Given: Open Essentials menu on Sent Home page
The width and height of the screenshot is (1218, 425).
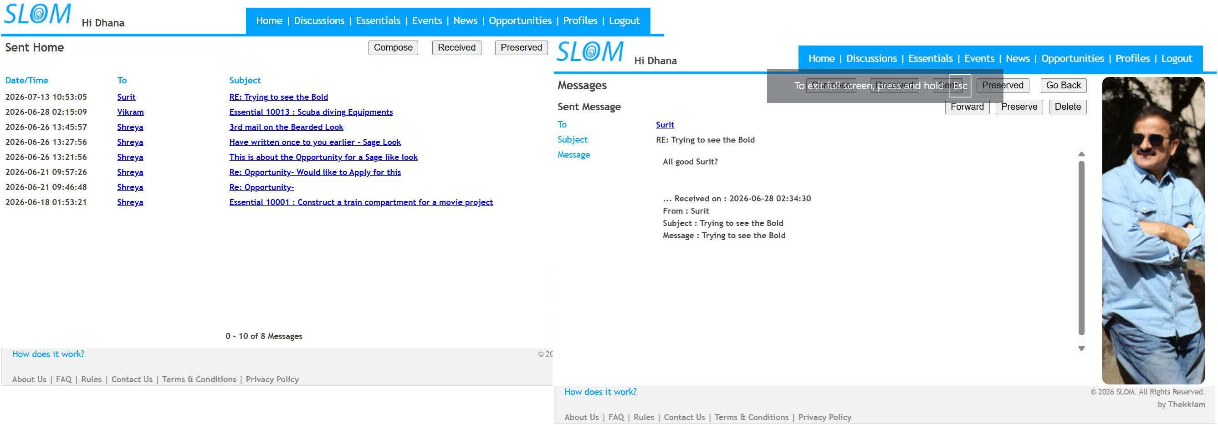Looking at the screenshot, I should point(378,21).
